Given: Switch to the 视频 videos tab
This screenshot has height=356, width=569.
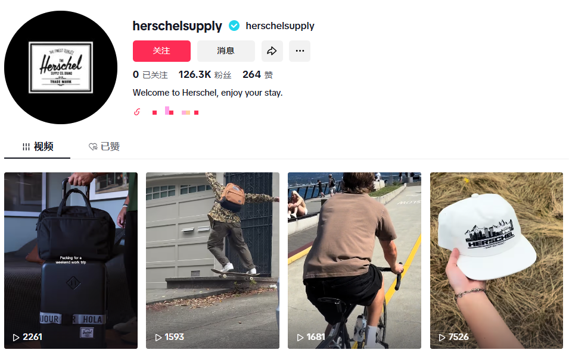Looking at the screenshot, I should pos(38,147).
